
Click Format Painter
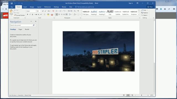[x=19, y=15]
